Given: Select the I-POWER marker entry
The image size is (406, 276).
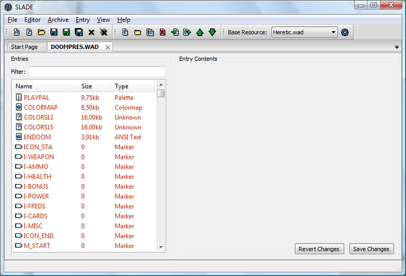Looking at the screenshot, I should (84, 196).
